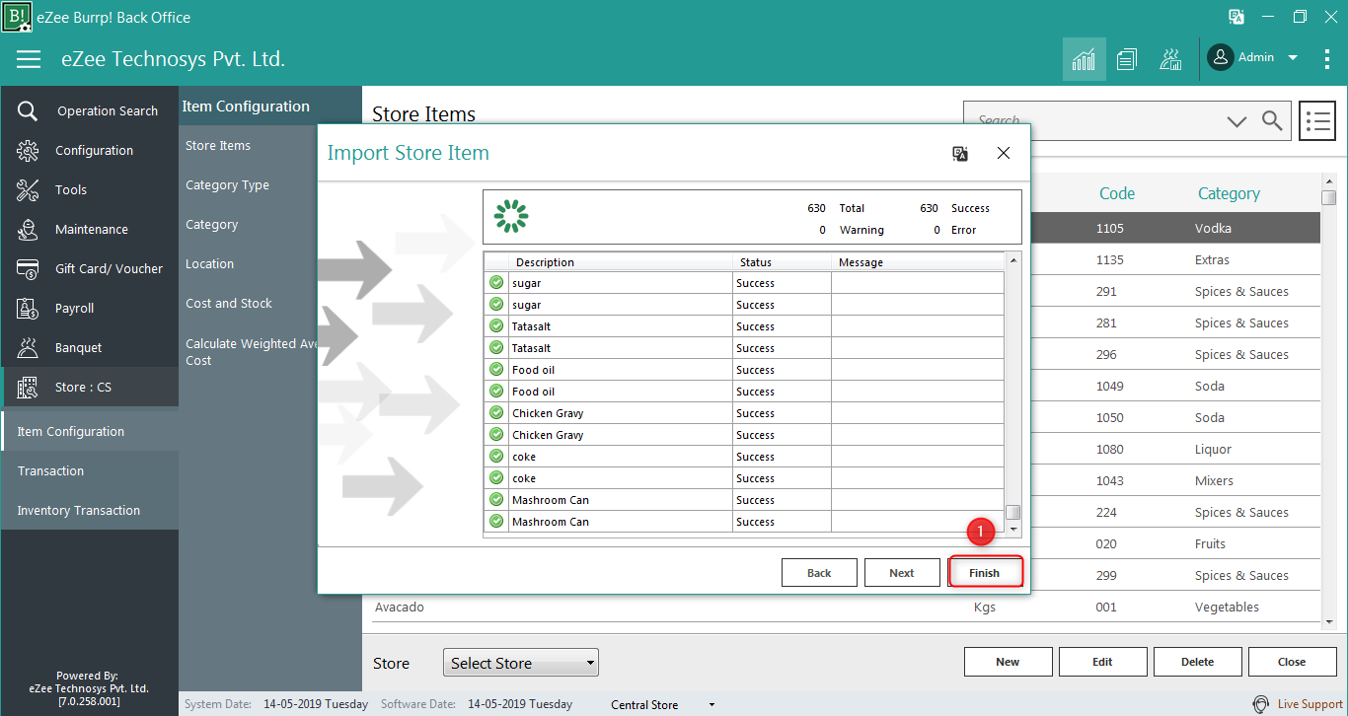The width and height of the screenshot is (1348, 716).
Task: Click the eZee Burrp app logo
Action: [17, 17]
